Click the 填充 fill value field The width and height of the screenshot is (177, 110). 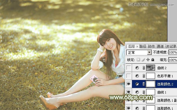[x=173, y=60]
